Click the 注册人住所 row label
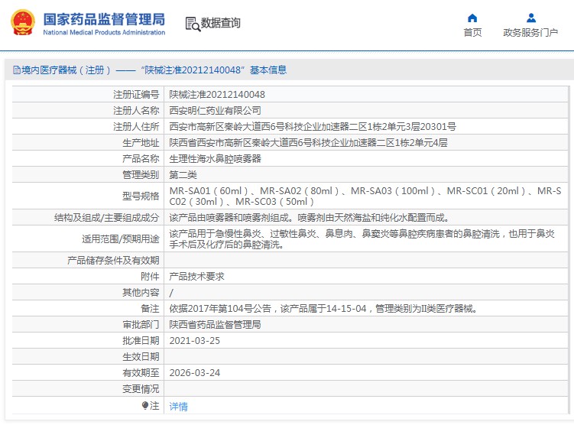Image resolution: width=574 pixels, height=425 pixels. (x=136, y=127)
